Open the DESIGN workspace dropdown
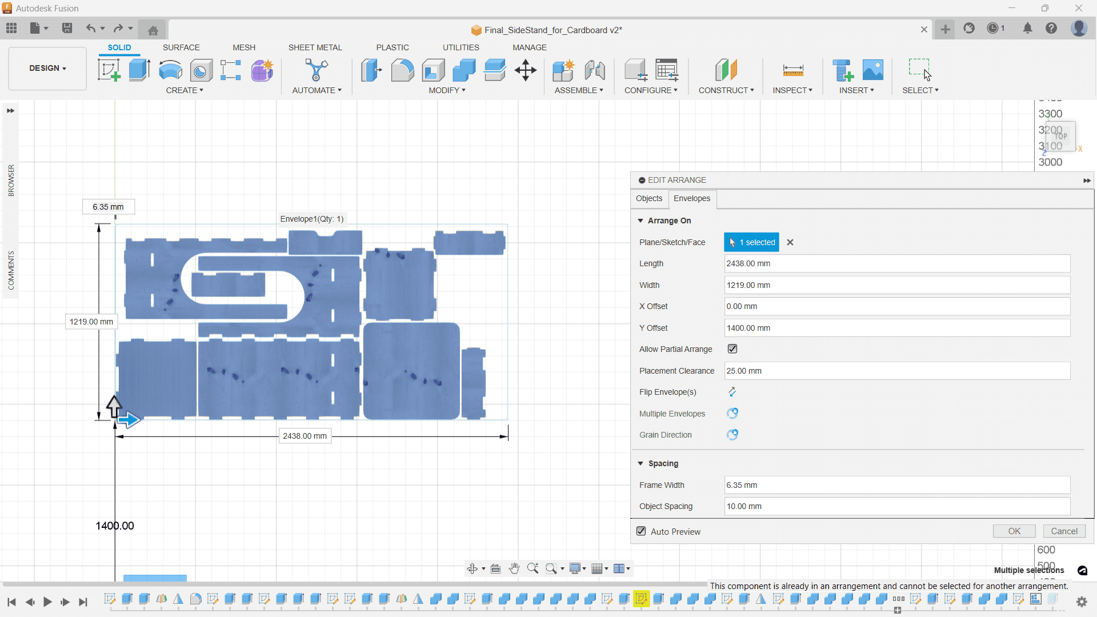 [x=47, y=68]
